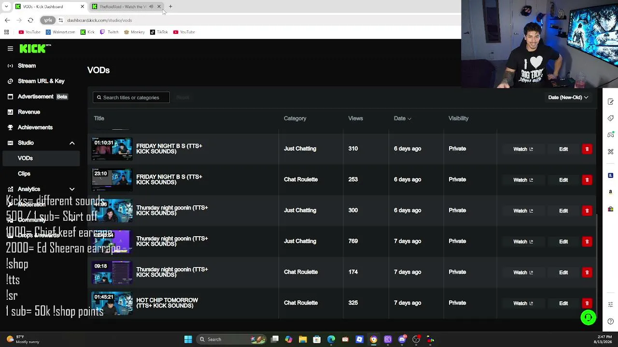Open the 23:10 Friday Night B S thumbnail

[x=112, y=180]
